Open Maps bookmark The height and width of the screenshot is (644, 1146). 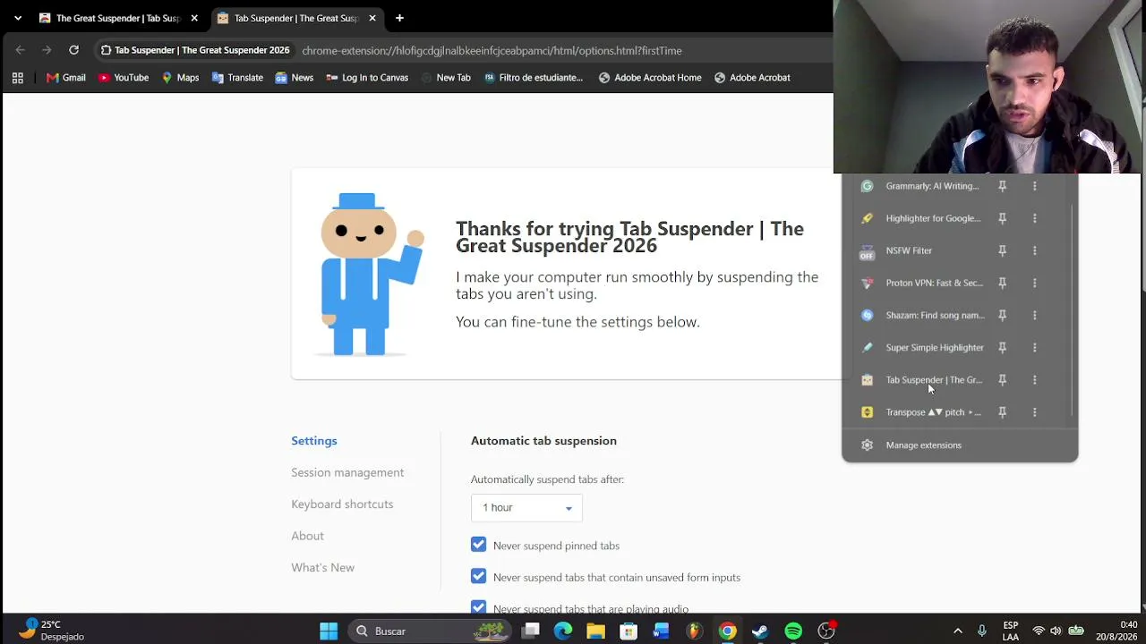point(180,78)
